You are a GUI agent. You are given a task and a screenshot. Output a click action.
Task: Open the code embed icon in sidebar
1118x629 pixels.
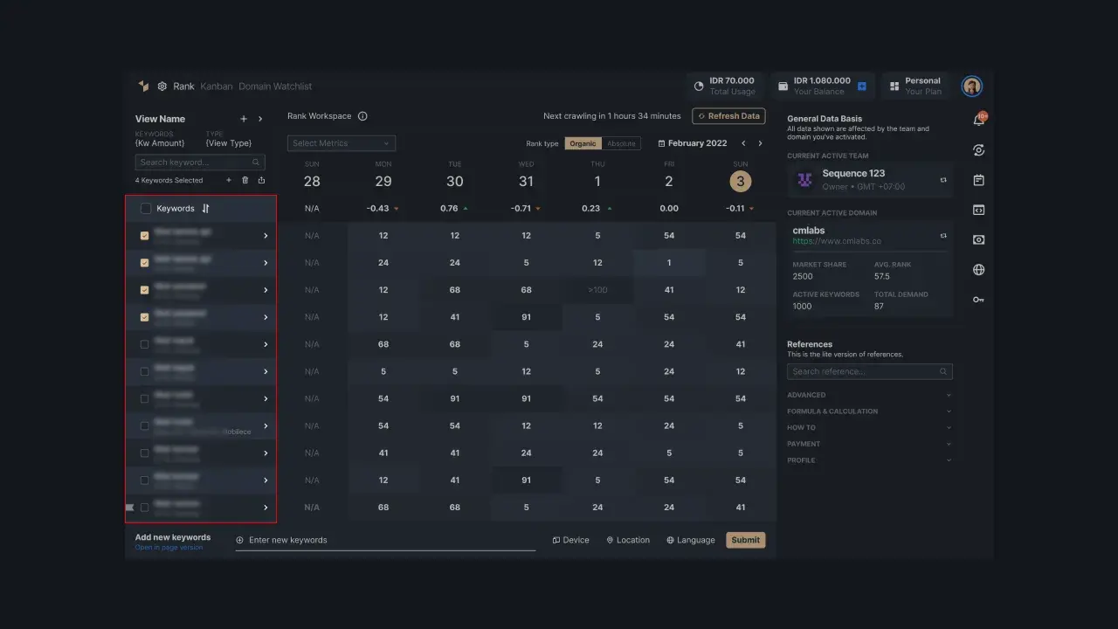tap(978, 210)
